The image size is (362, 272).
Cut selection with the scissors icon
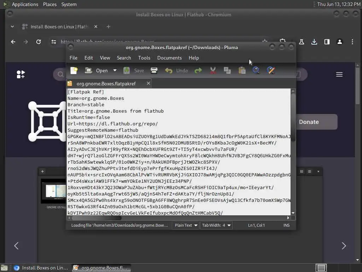213,70
